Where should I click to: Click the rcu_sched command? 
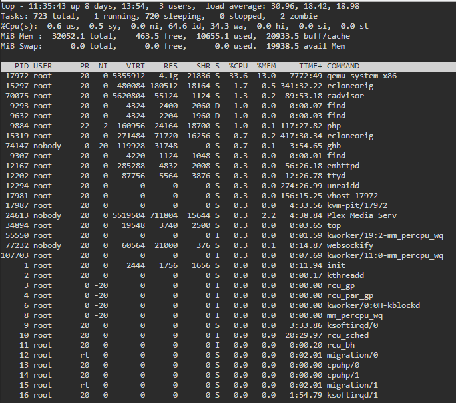[347, 335]
